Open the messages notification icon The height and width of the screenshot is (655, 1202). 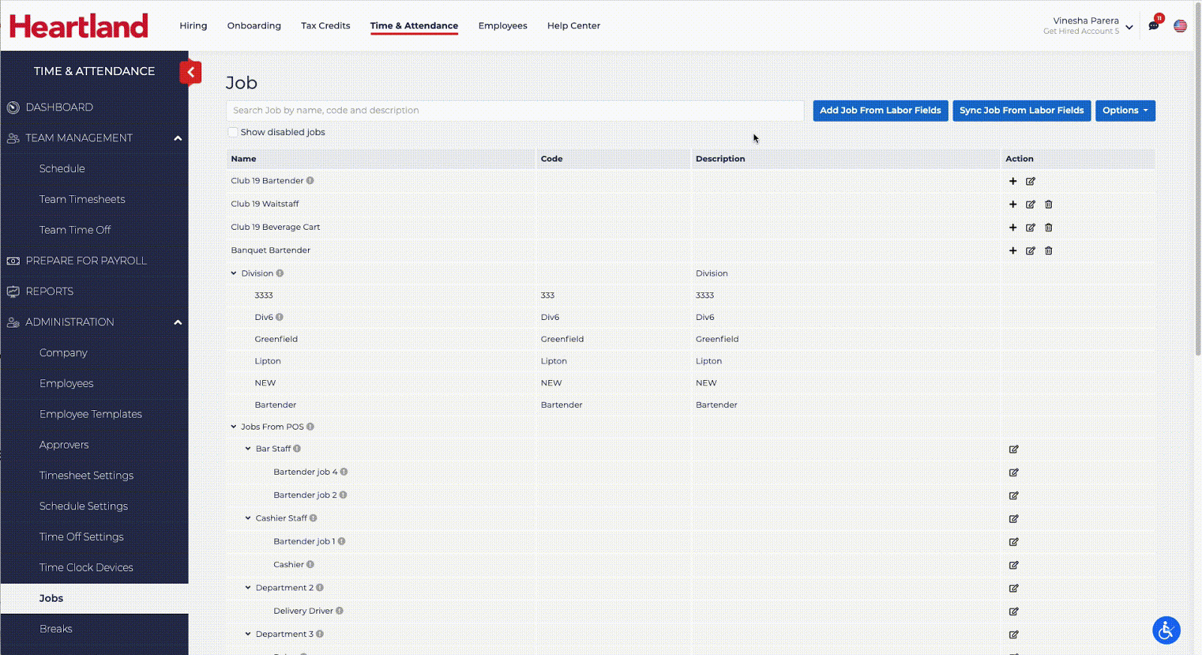[x=1154, y=26]
